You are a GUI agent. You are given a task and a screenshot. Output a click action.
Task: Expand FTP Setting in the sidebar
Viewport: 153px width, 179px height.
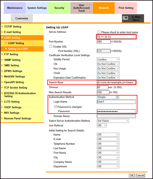point(22,54)
